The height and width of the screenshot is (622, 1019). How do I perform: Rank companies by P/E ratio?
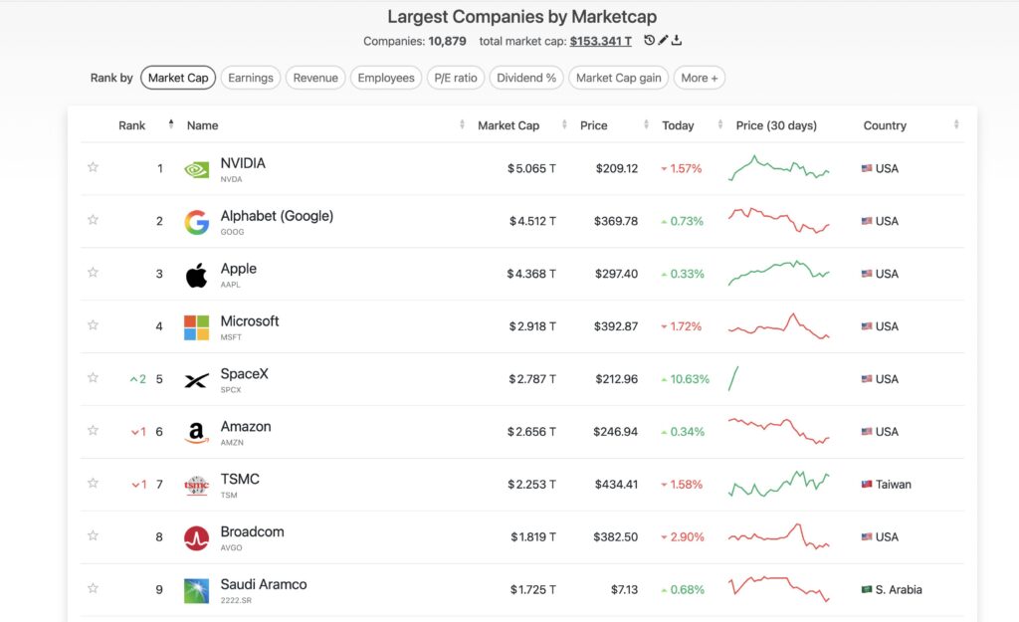point(456,78)
